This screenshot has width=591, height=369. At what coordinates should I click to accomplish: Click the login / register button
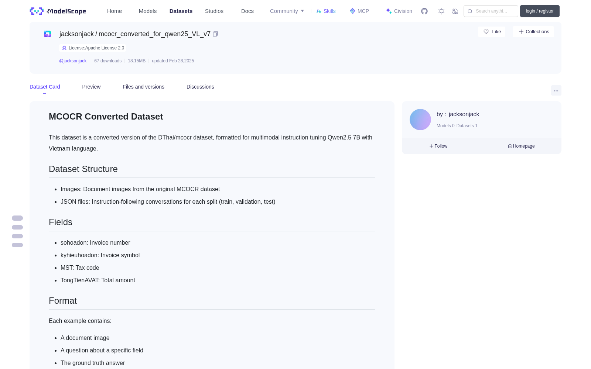[540, 11]
